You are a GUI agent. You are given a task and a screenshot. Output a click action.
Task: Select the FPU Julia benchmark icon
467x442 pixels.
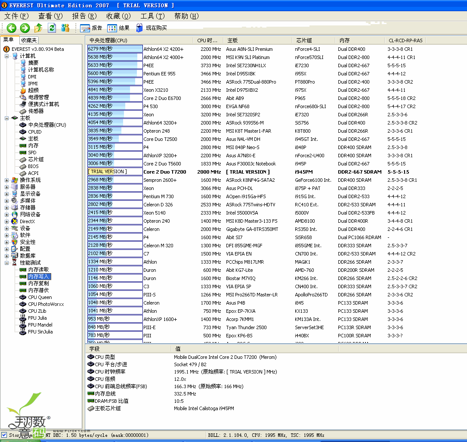(23, 318)
